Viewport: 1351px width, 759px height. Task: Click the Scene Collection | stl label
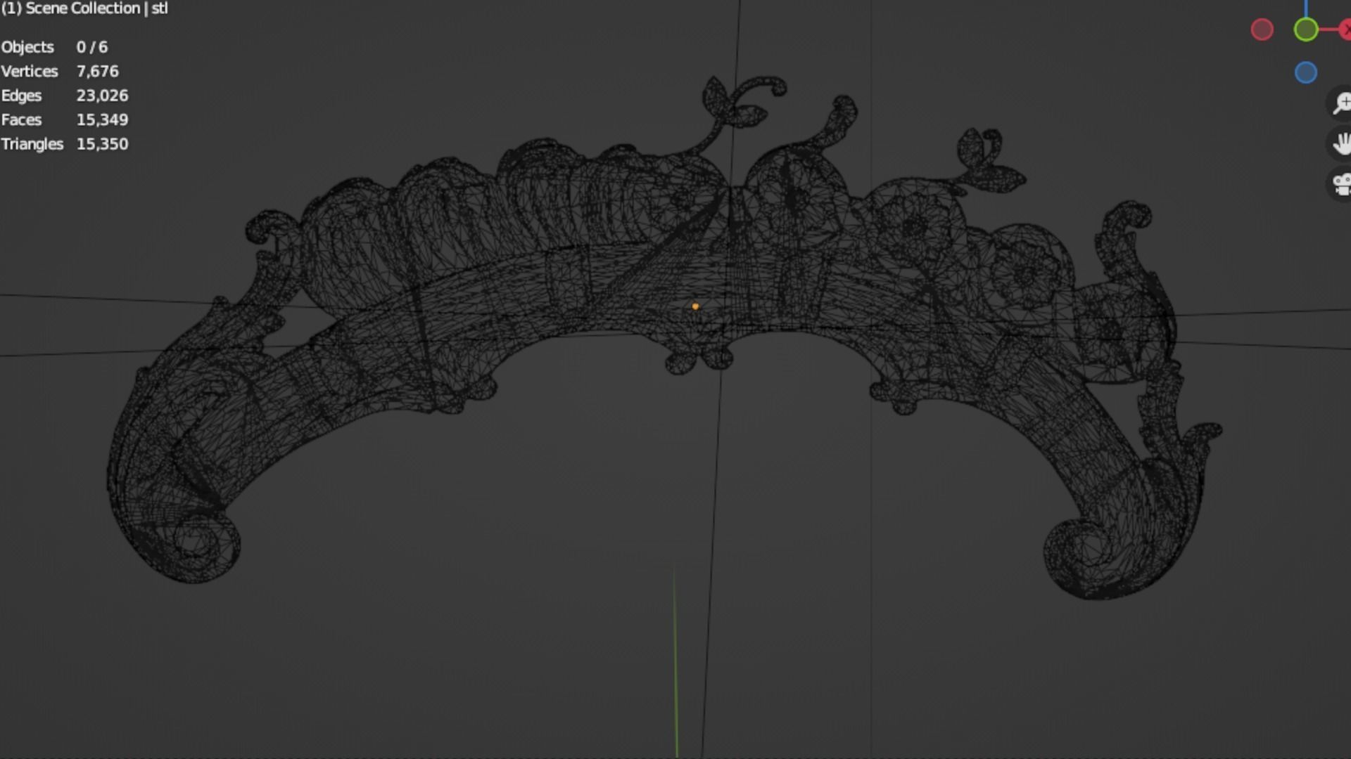click(x=84, y=8)
